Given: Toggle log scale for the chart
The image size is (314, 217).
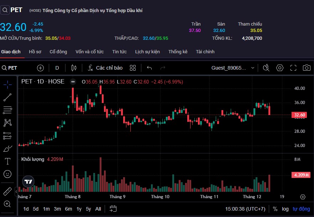Looking at the screenshot, I should (285, 209).
